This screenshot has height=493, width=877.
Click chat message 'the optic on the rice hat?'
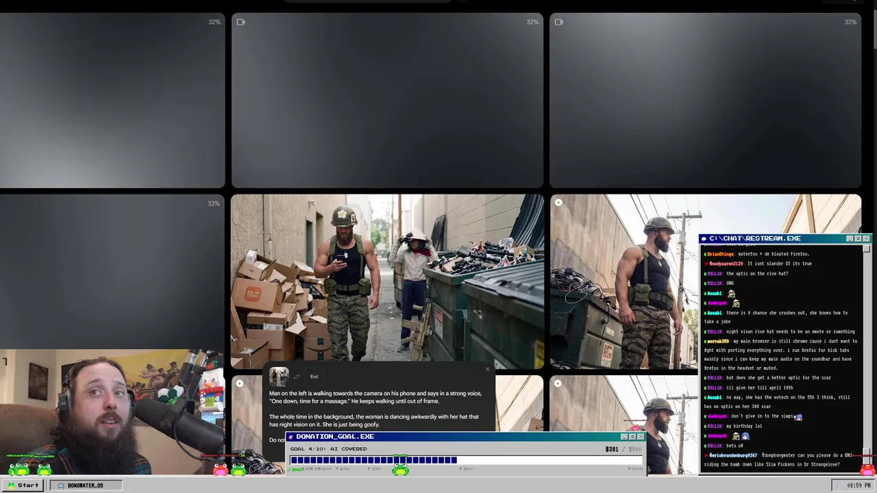[x=757, y=273]
